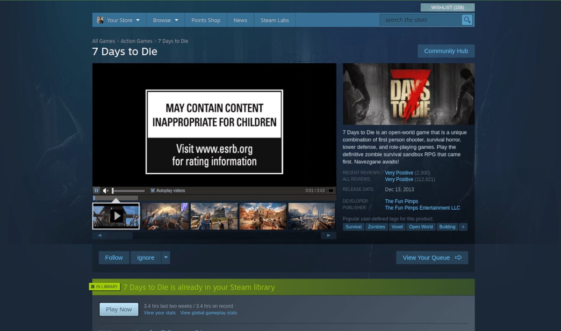The image size is (561, 331).
Task: Click the left arrow below the media thumbnails
Action: [x=99, y=235]
